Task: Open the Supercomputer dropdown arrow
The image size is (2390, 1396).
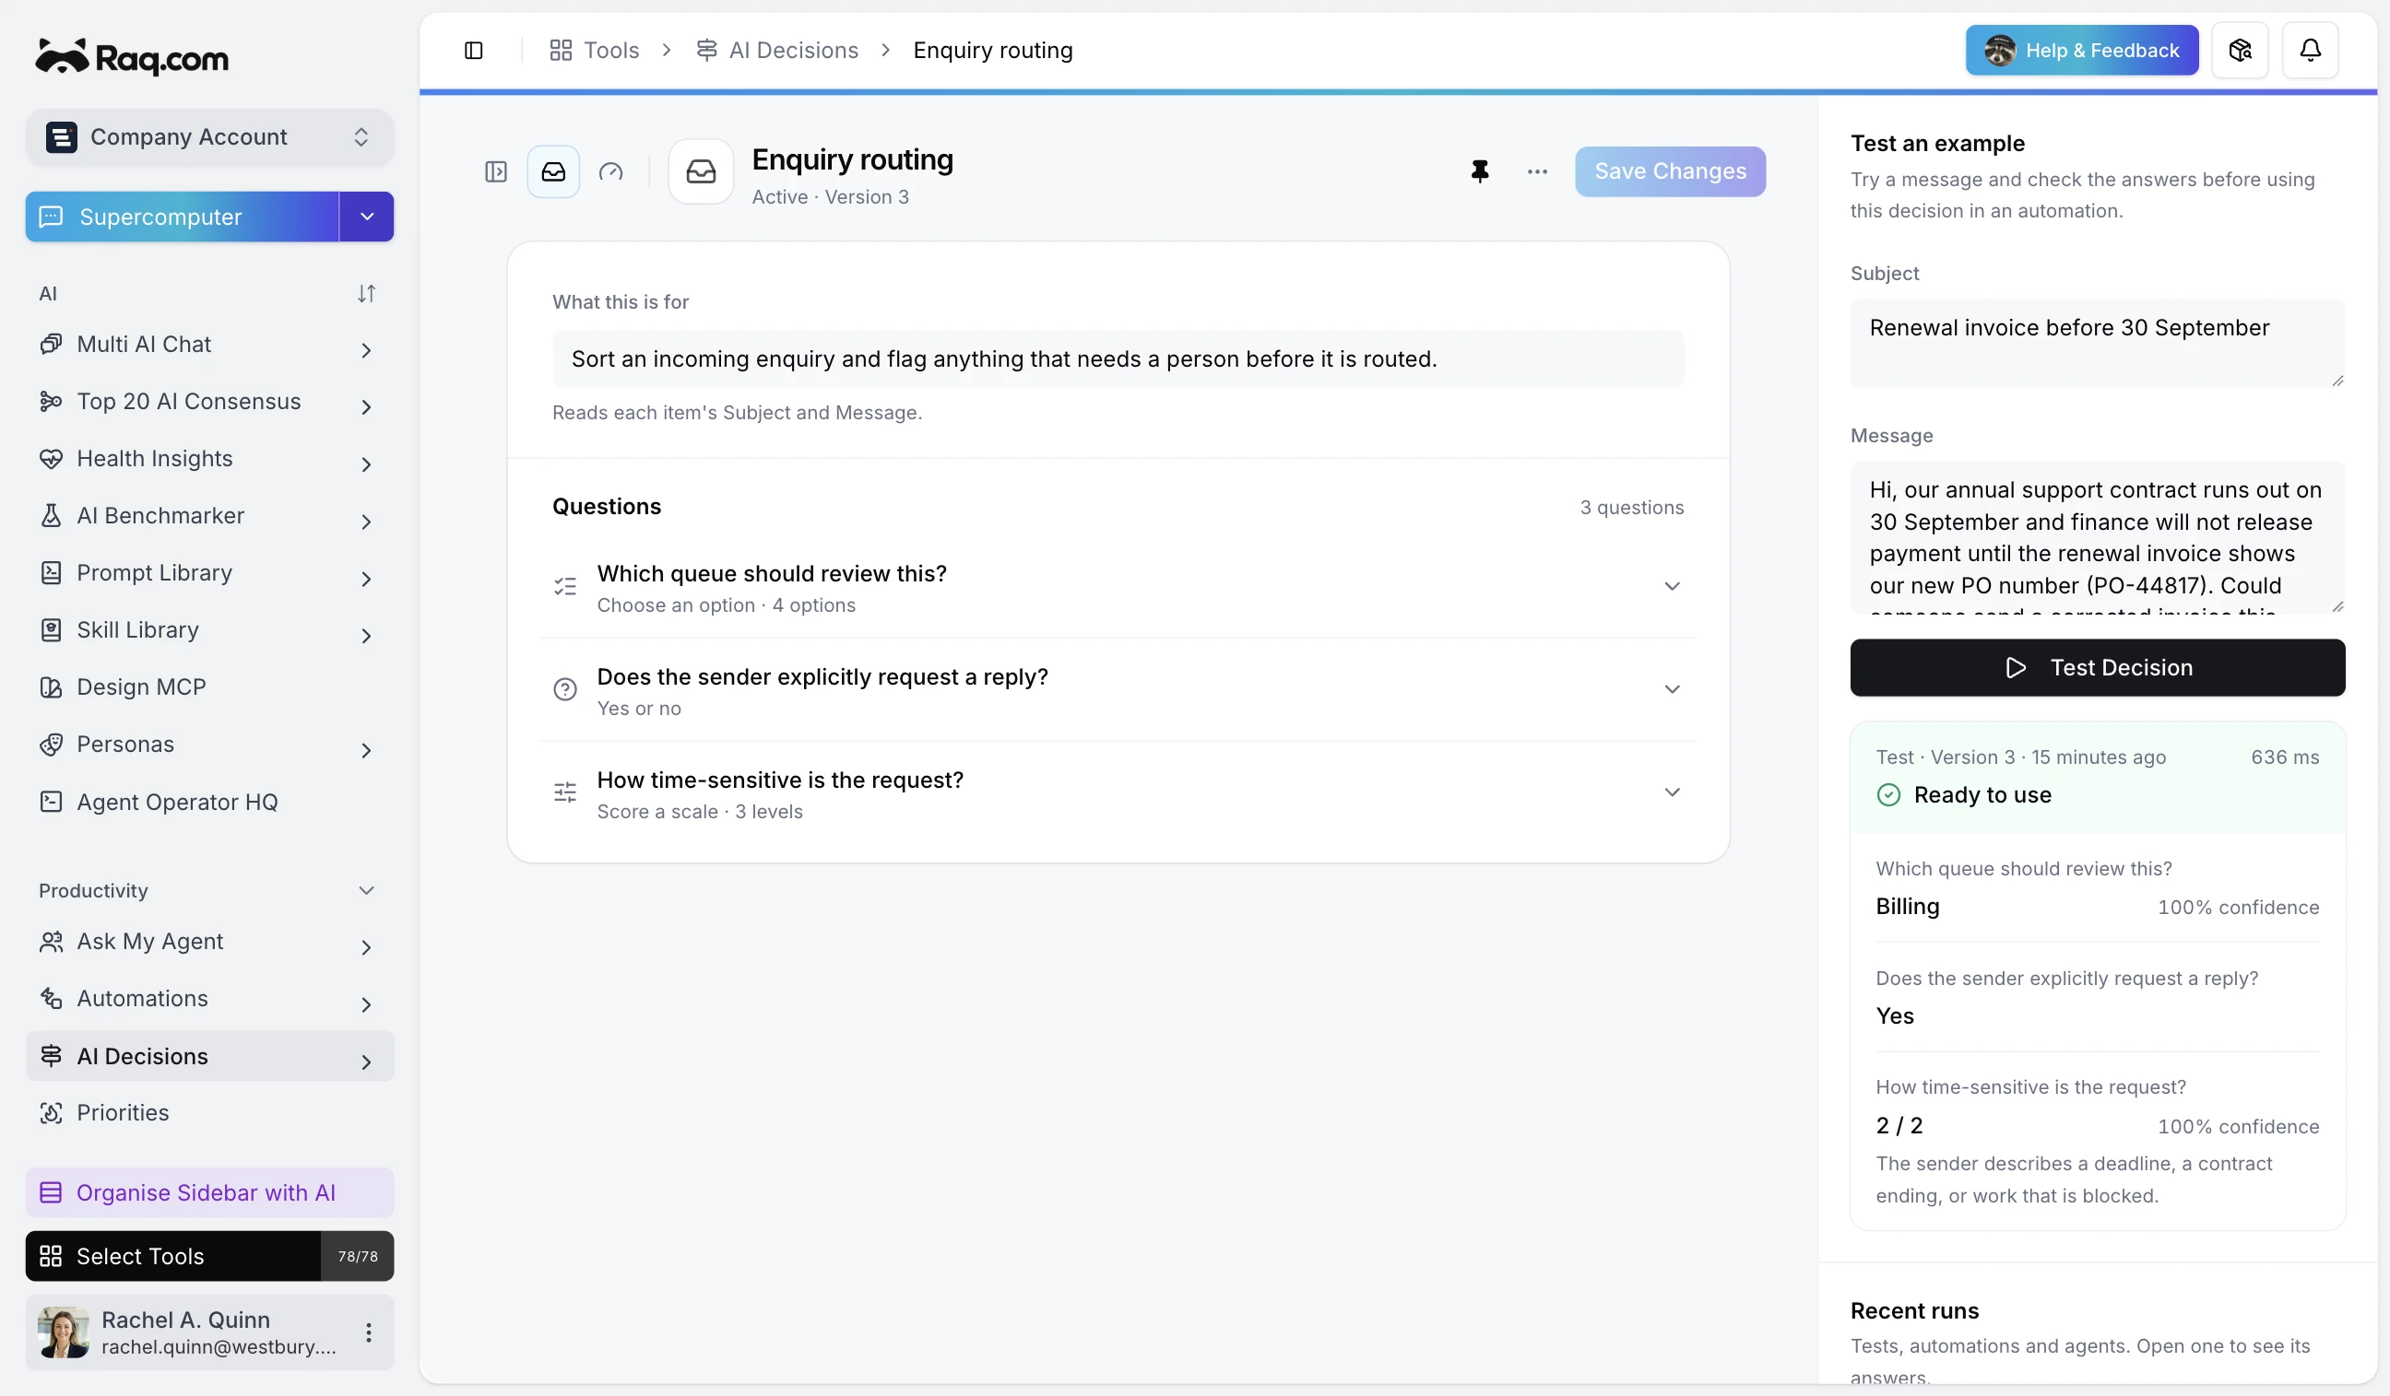Action: point(367,217)
